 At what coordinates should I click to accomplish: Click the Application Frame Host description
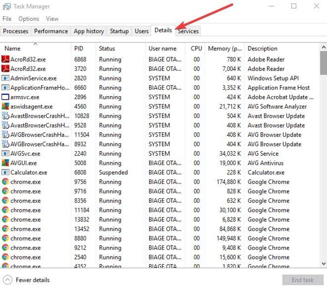click(278, 87)
